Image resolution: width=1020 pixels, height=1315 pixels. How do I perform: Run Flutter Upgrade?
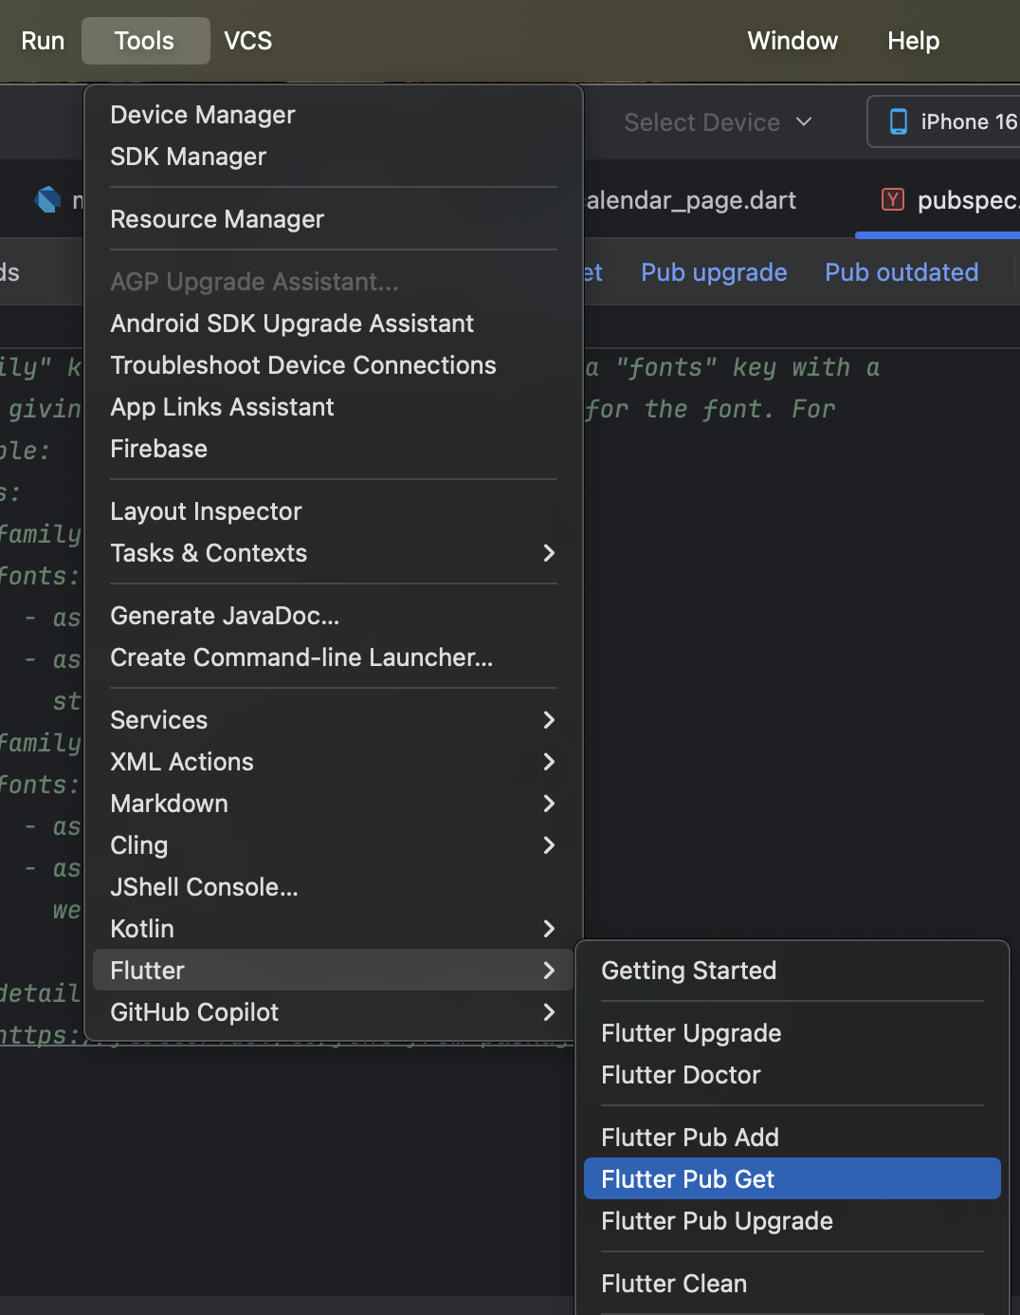792,1033
